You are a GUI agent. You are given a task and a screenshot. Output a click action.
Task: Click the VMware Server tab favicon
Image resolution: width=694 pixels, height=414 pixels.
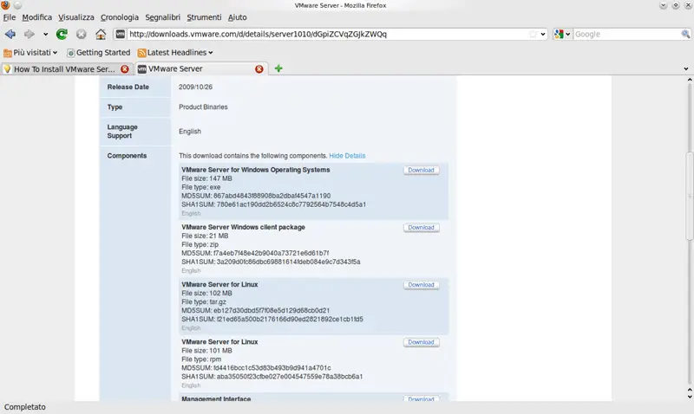click(142, 69)
